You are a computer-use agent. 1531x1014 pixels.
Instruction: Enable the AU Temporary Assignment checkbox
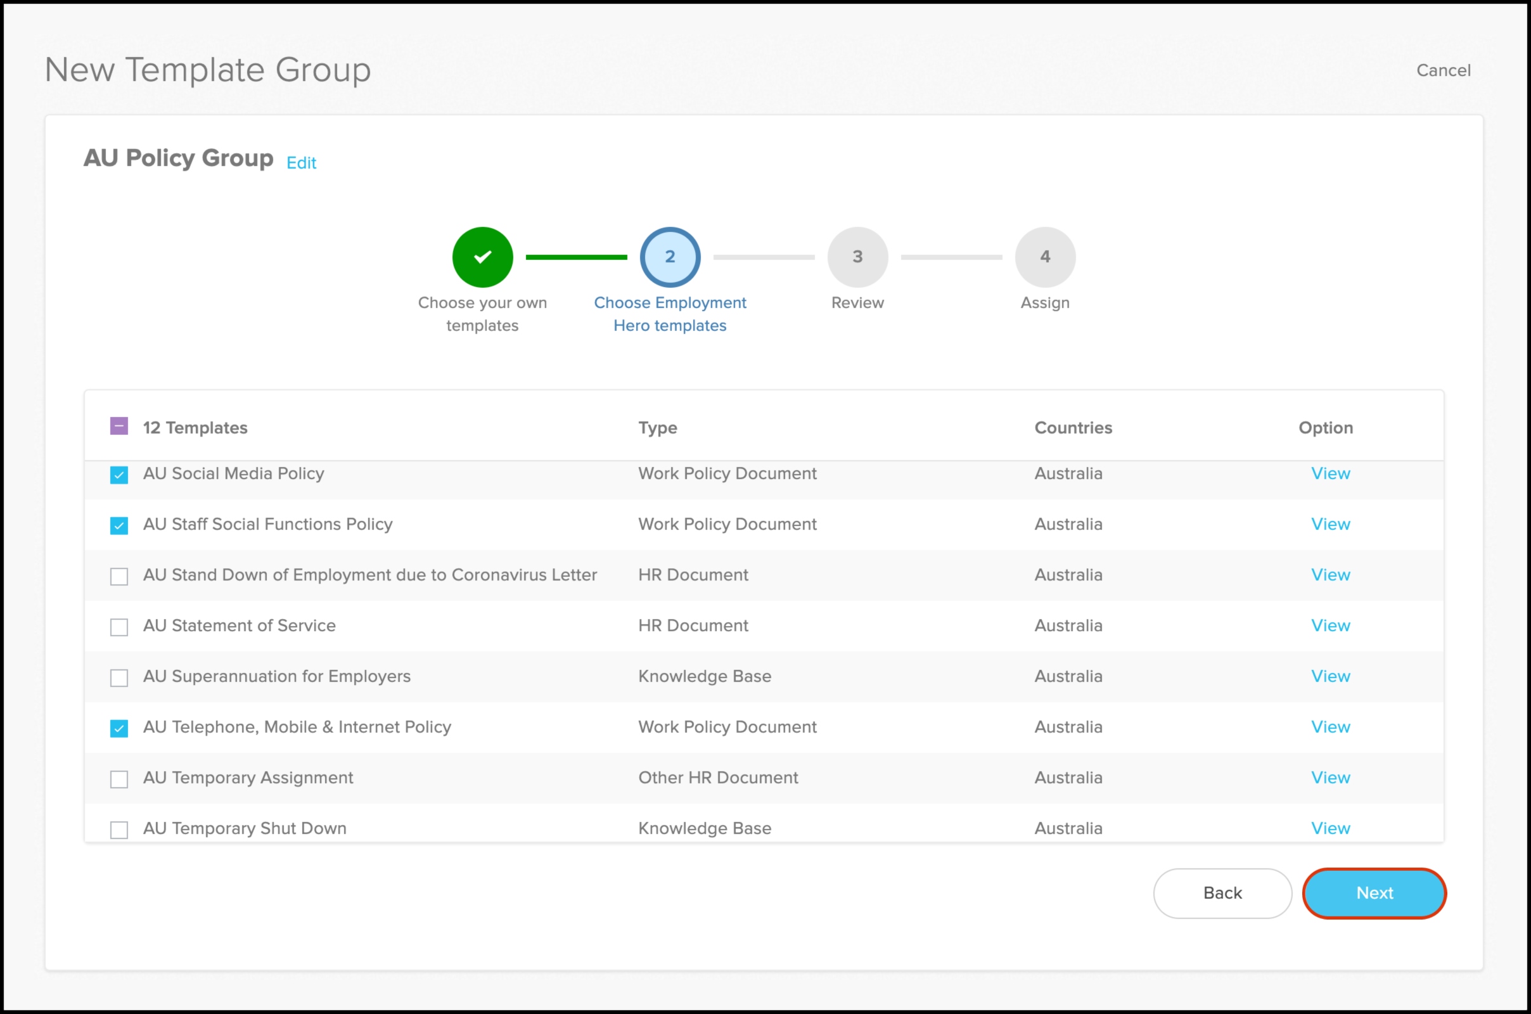[119, 779]
